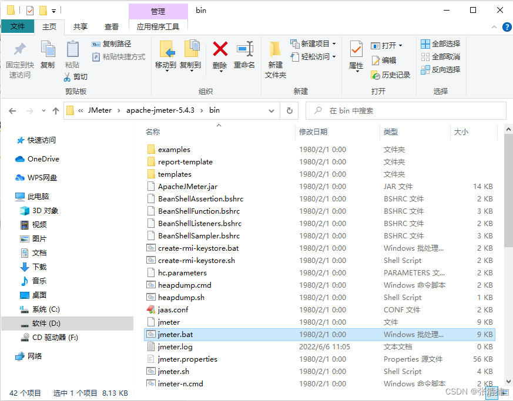Click Invert Selection (反向选择)
Image resolution: width=513 pixels, height=401 pixels.
[440, 70]
